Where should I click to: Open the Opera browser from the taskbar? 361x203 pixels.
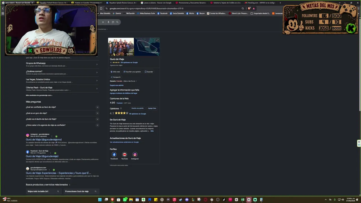coord(205,200)
